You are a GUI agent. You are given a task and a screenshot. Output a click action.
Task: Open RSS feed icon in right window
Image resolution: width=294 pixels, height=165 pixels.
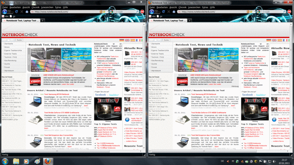pyautogui.click(x=248, y=12)
